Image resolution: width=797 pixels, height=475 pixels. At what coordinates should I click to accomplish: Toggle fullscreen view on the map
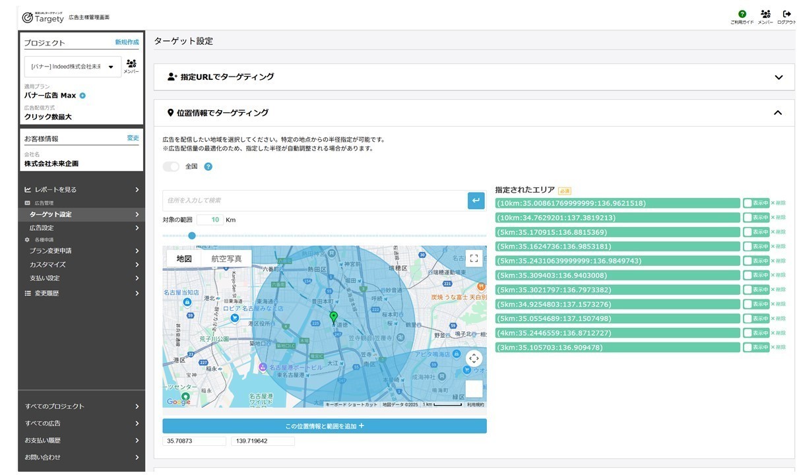(474, 259)
